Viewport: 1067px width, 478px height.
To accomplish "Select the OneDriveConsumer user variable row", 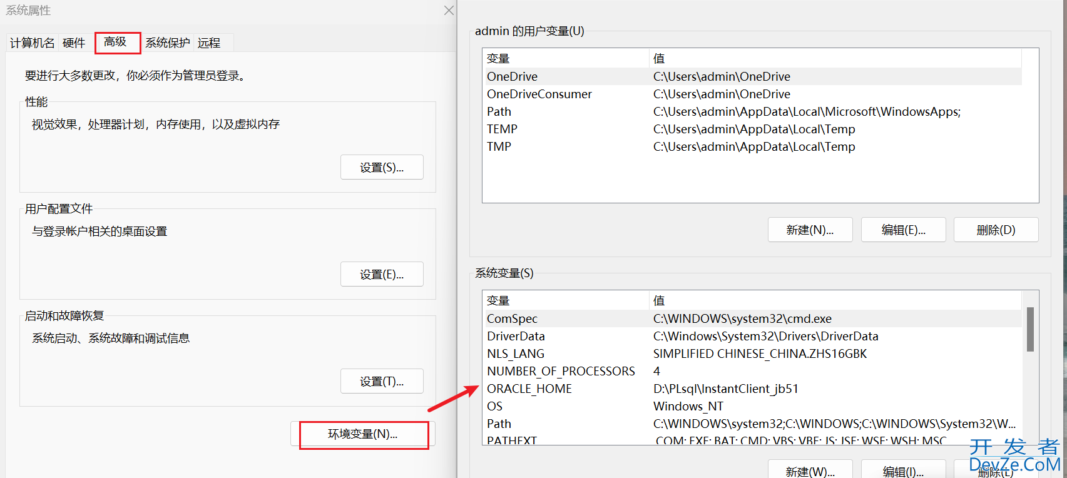I will [x=753, y=94].
